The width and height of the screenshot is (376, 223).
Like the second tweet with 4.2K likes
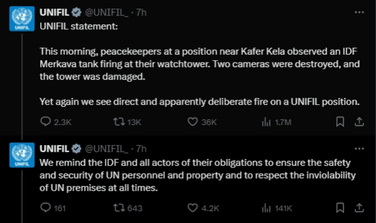193,207
